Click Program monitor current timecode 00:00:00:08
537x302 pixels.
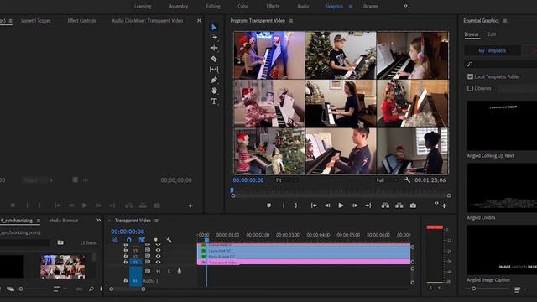248,180
